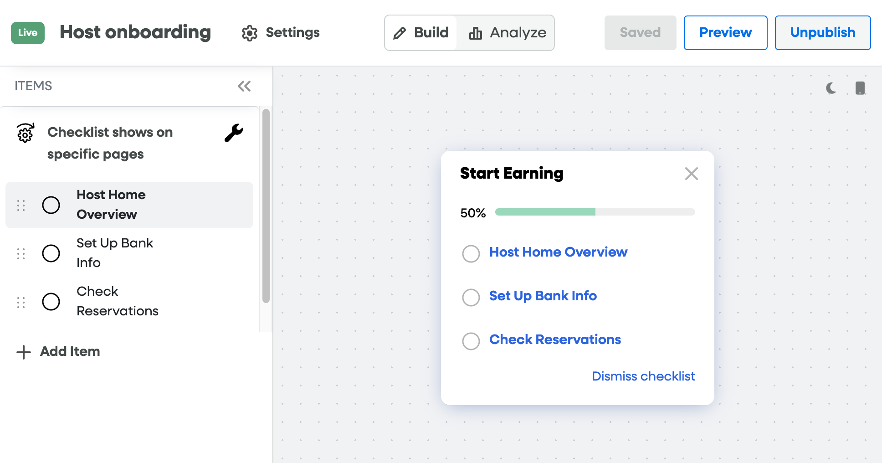Toggle dark mode with the moon icon
Screen dimensions: 882x463
[831, 88]
